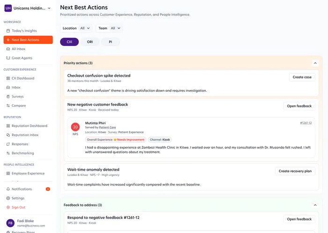Click the Wait-time anomaly detected heading
The image size is (328, 233).
[93, 169]
